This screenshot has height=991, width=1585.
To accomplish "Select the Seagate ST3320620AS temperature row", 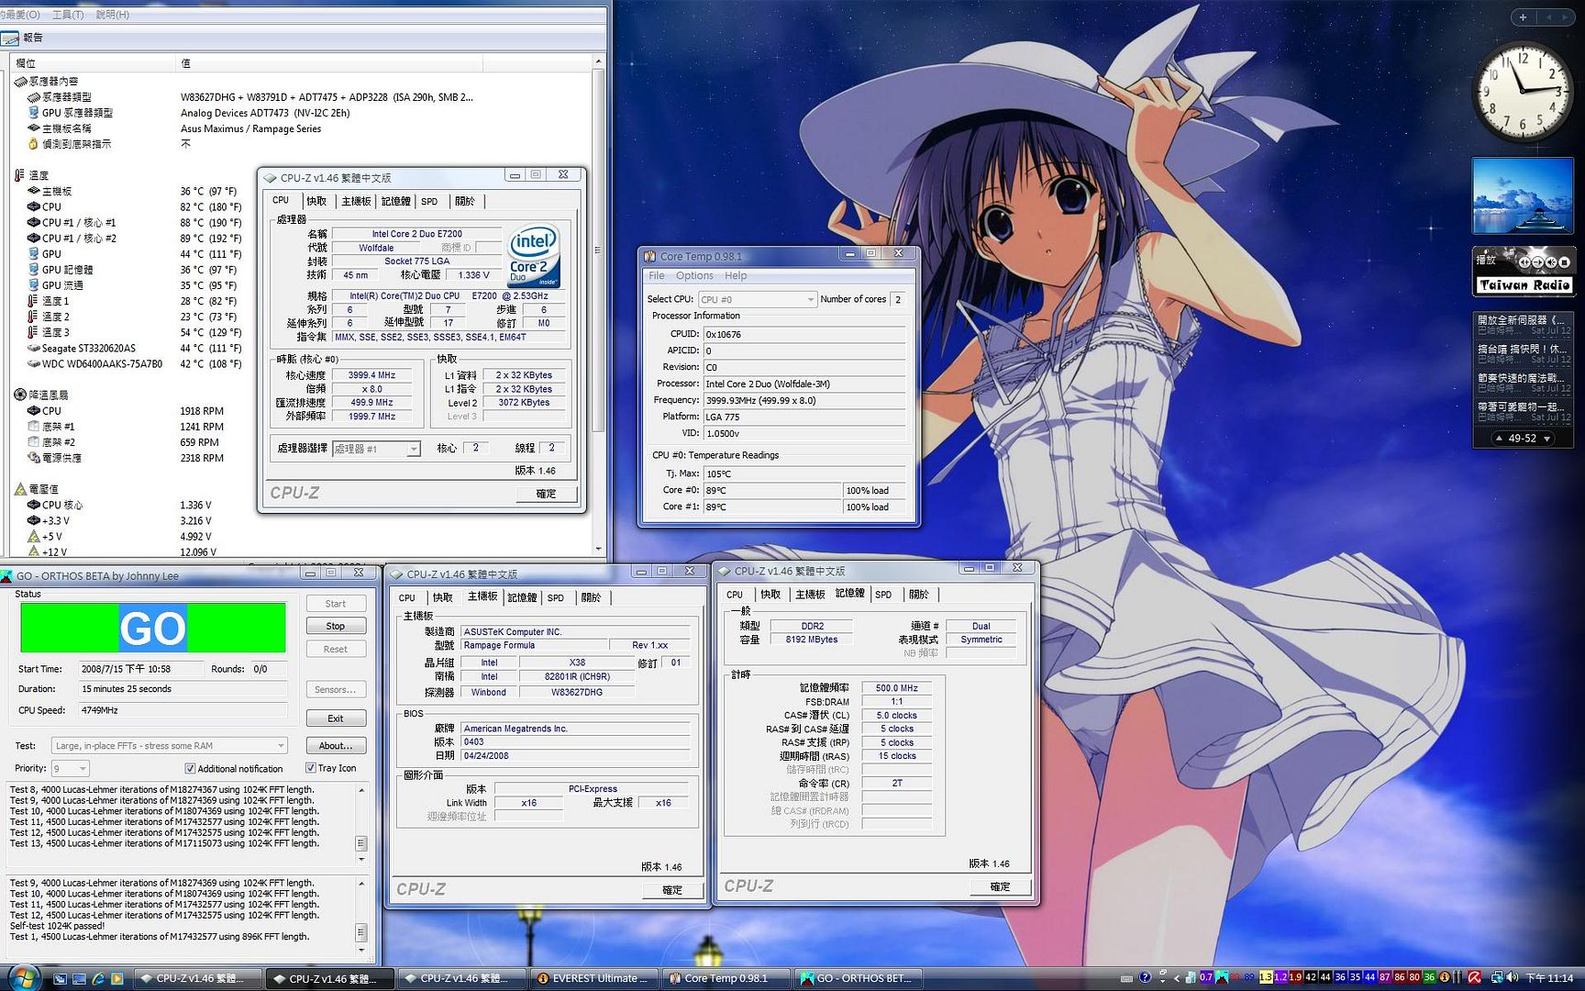I will tap(89, 348).
